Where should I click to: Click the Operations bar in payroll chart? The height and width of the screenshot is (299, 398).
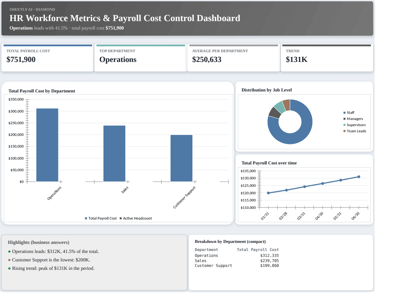point(47,145)
